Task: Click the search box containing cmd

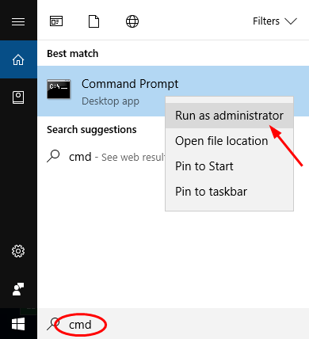Action: click(174, 324)
